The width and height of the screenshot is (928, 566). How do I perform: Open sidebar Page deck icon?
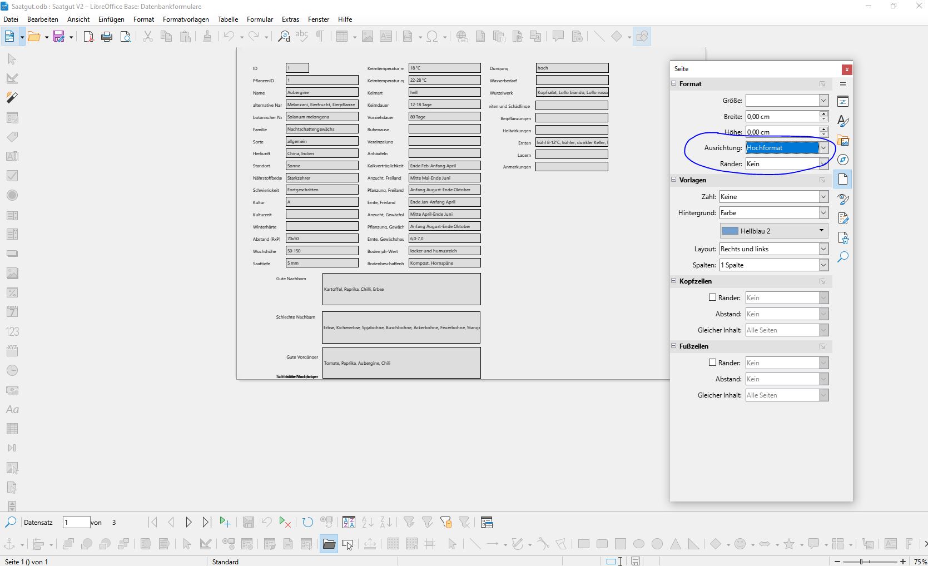tap(843, 179)
